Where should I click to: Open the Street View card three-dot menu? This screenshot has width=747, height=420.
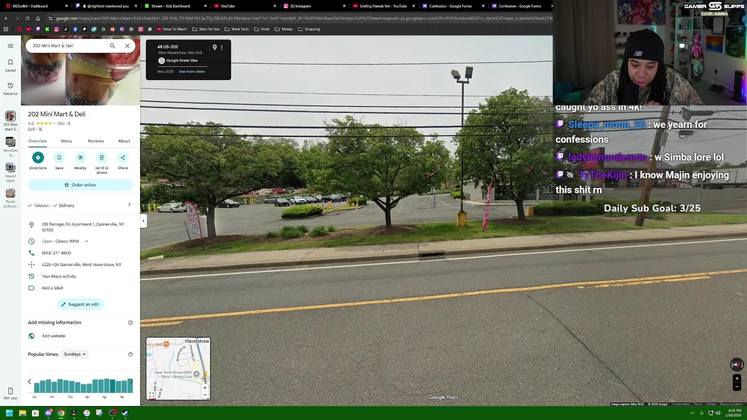coord(222,47)
